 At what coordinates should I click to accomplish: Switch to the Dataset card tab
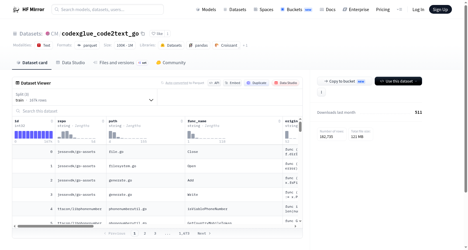click(32, 63)
